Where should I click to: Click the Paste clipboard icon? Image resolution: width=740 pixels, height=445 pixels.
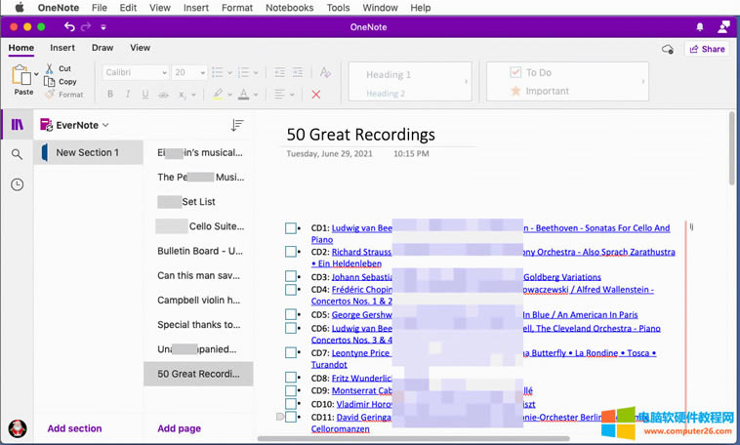(21, 76)
